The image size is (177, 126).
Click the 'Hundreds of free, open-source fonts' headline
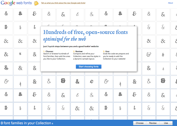pyautogui.click(x=86, y=32)
